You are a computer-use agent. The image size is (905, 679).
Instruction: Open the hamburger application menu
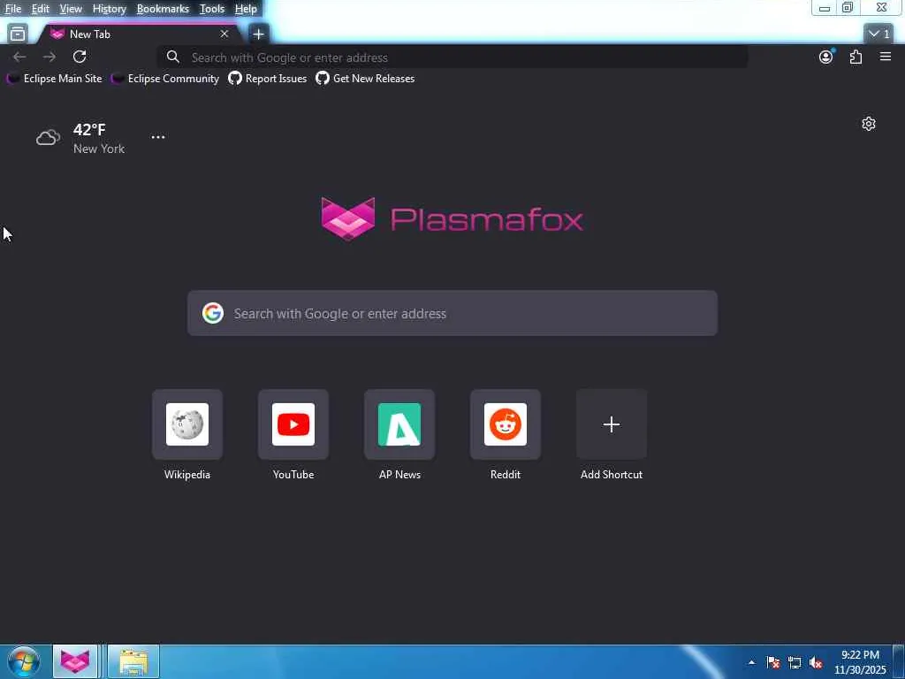(x=886, y=57)
